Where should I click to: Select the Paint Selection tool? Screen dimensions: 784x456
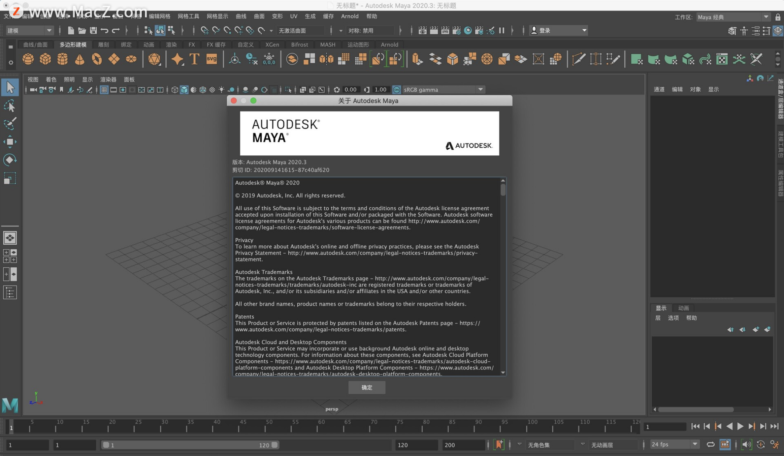[x=10, y=124]
